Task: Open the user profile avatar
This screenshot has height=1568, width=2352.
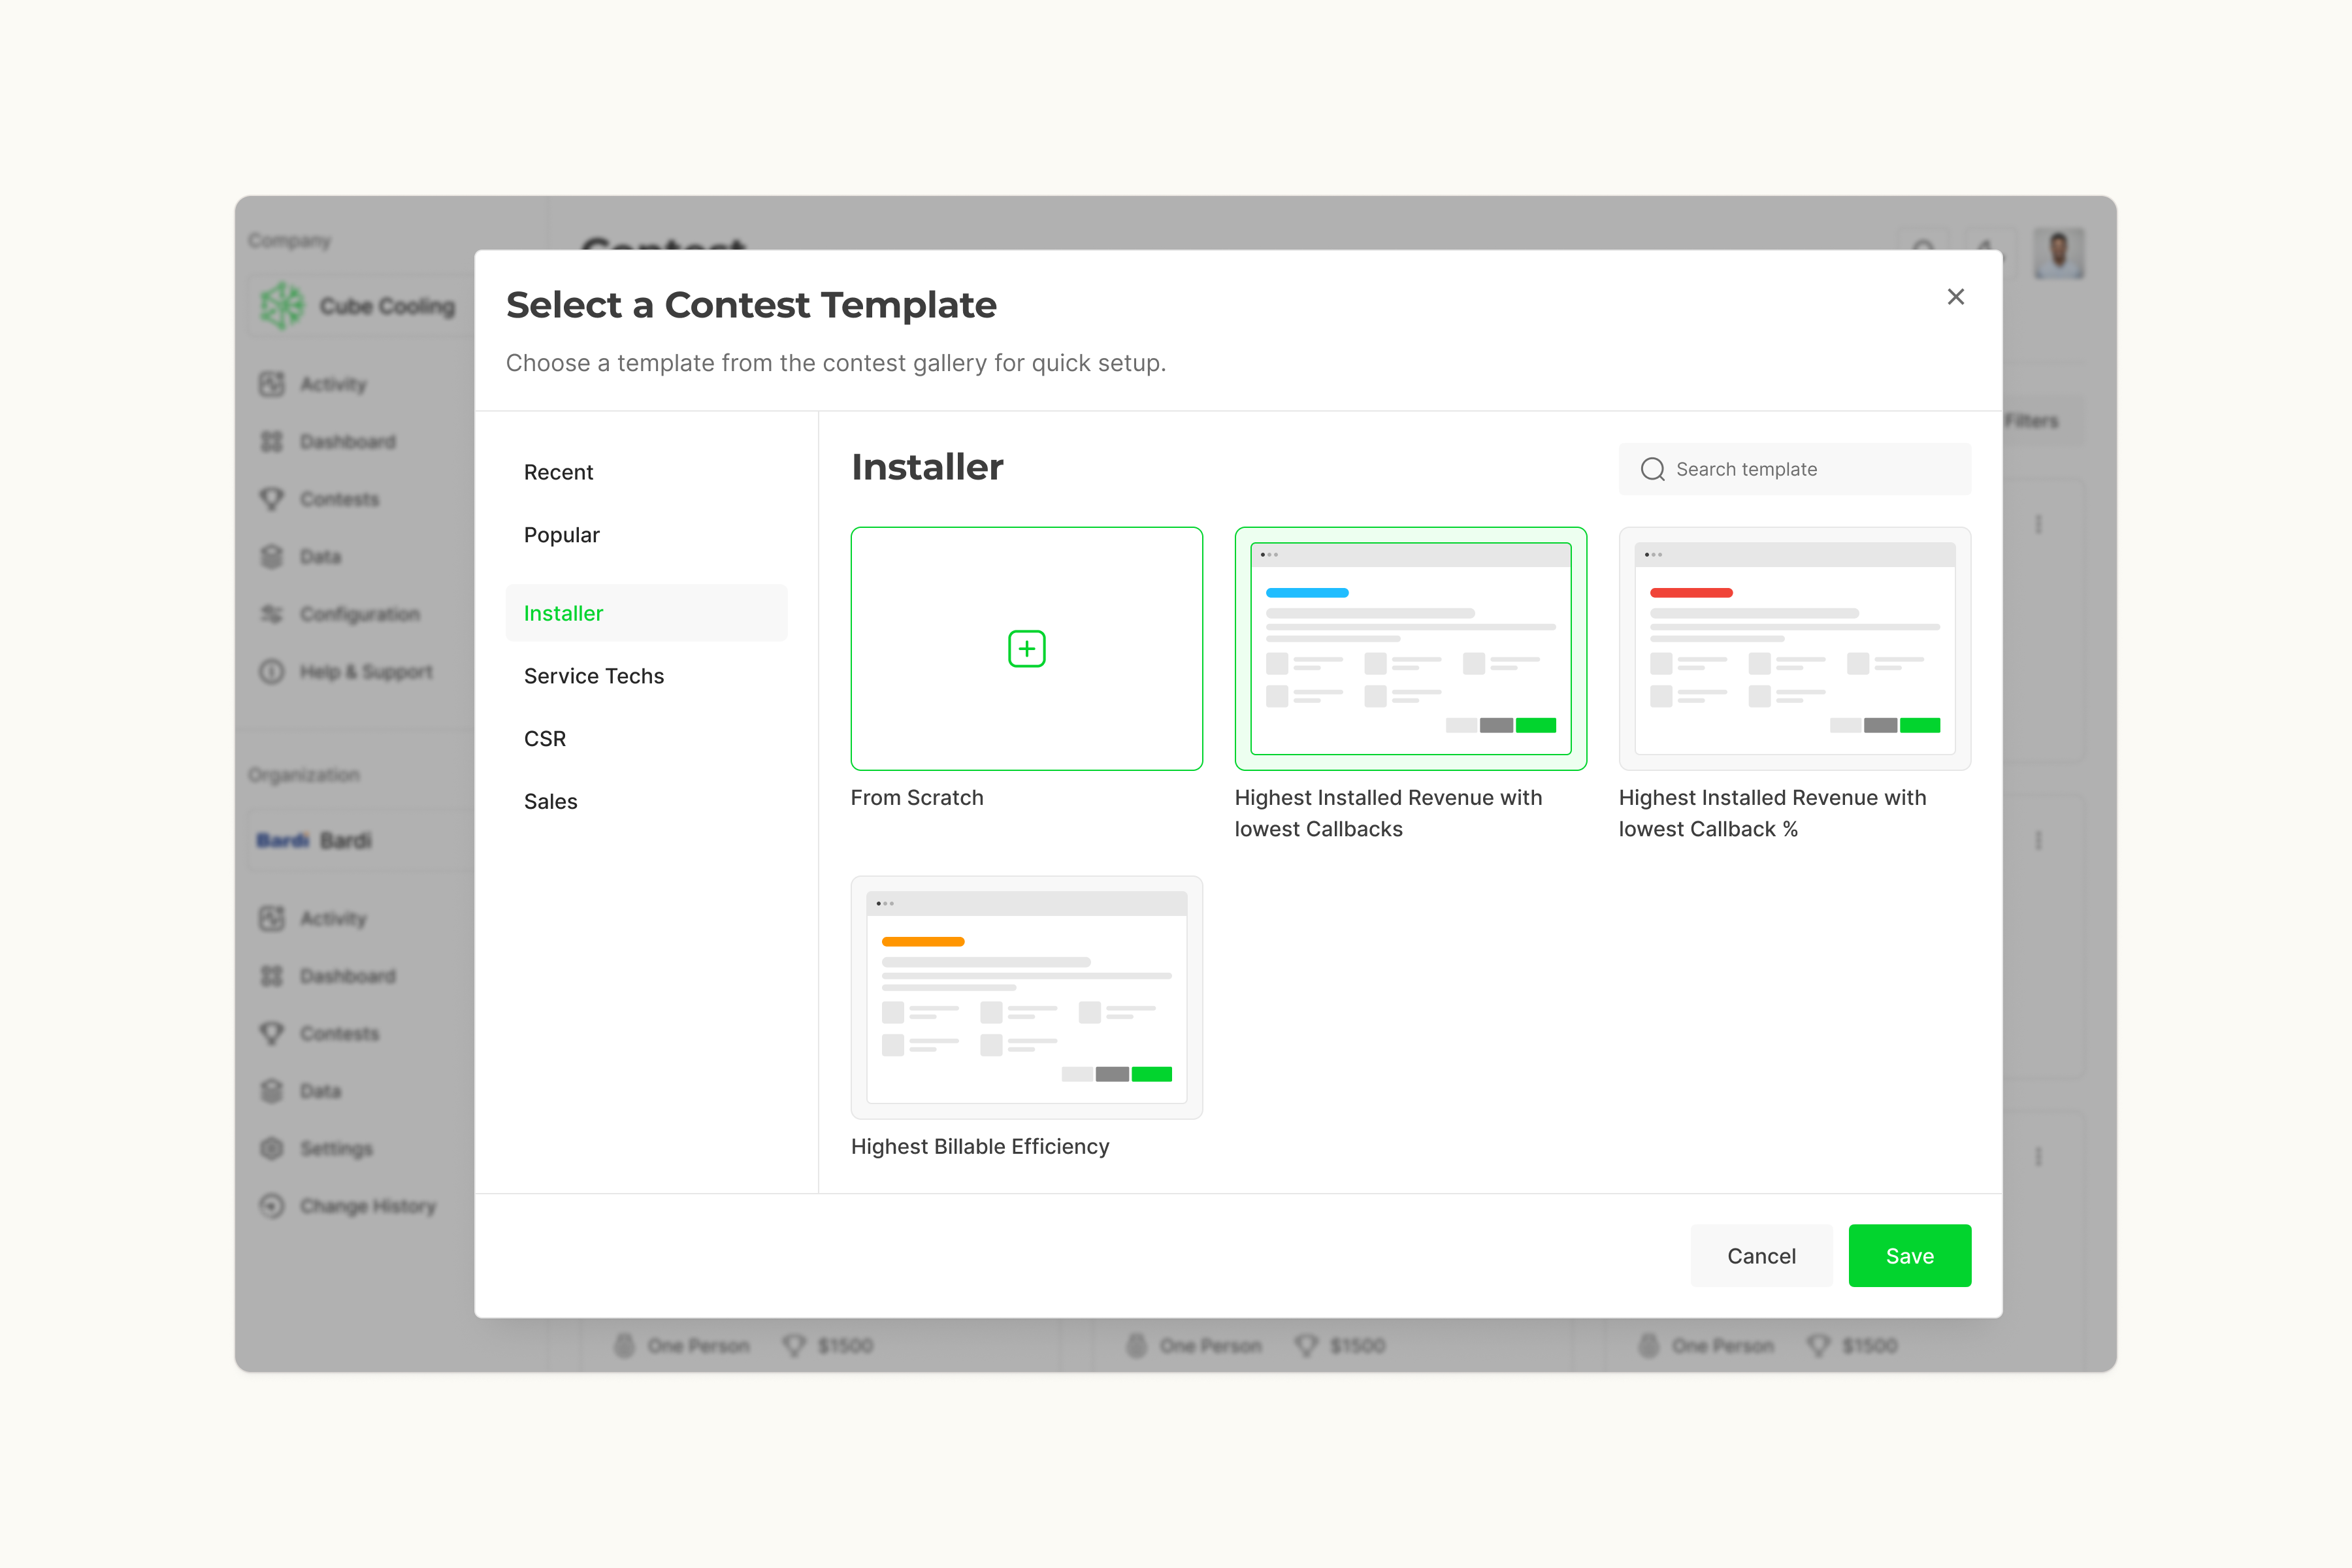Action: tap(2059, 253)
